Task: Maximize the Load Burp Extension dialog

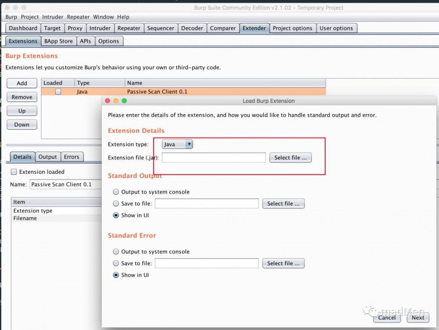Action: click(124, 101)
